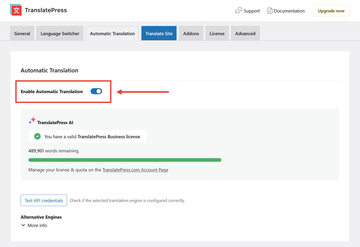Image resolution: width=360 pixels, height=247 pixels.
Task: Click the green license checkmark icon
Action: [37, 136]
